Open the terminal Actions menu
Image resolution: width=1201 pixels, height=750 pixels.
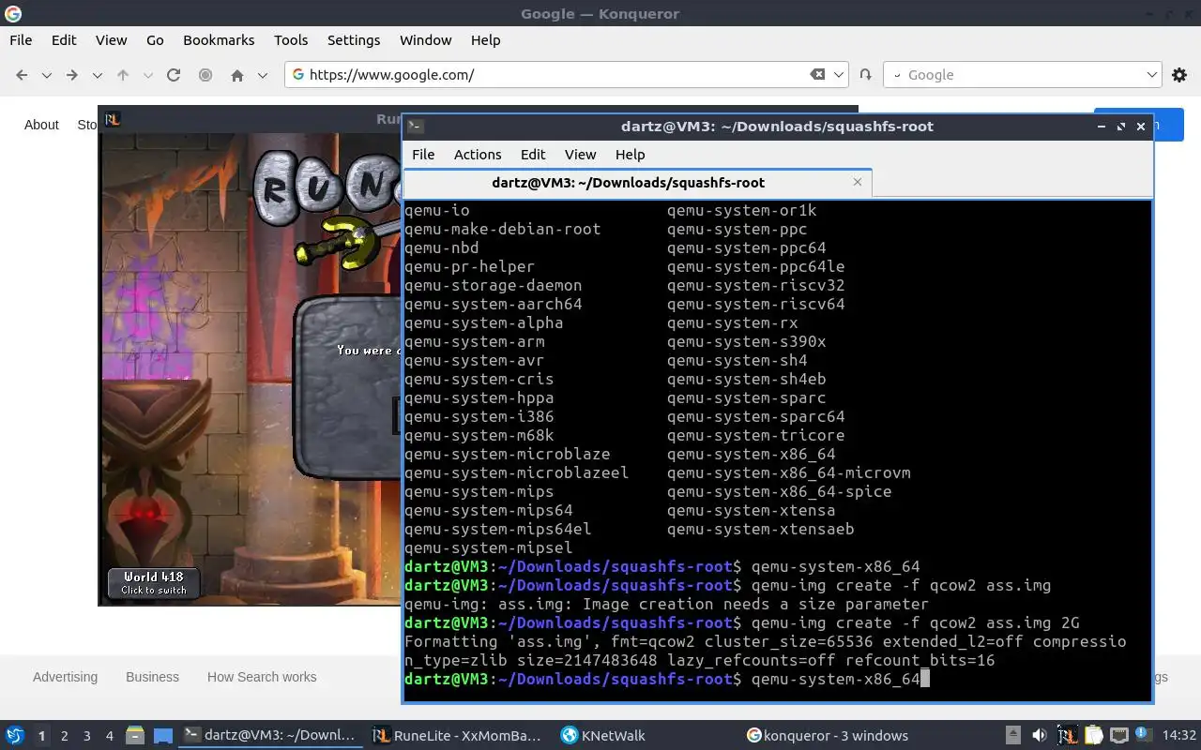(478, 155)
